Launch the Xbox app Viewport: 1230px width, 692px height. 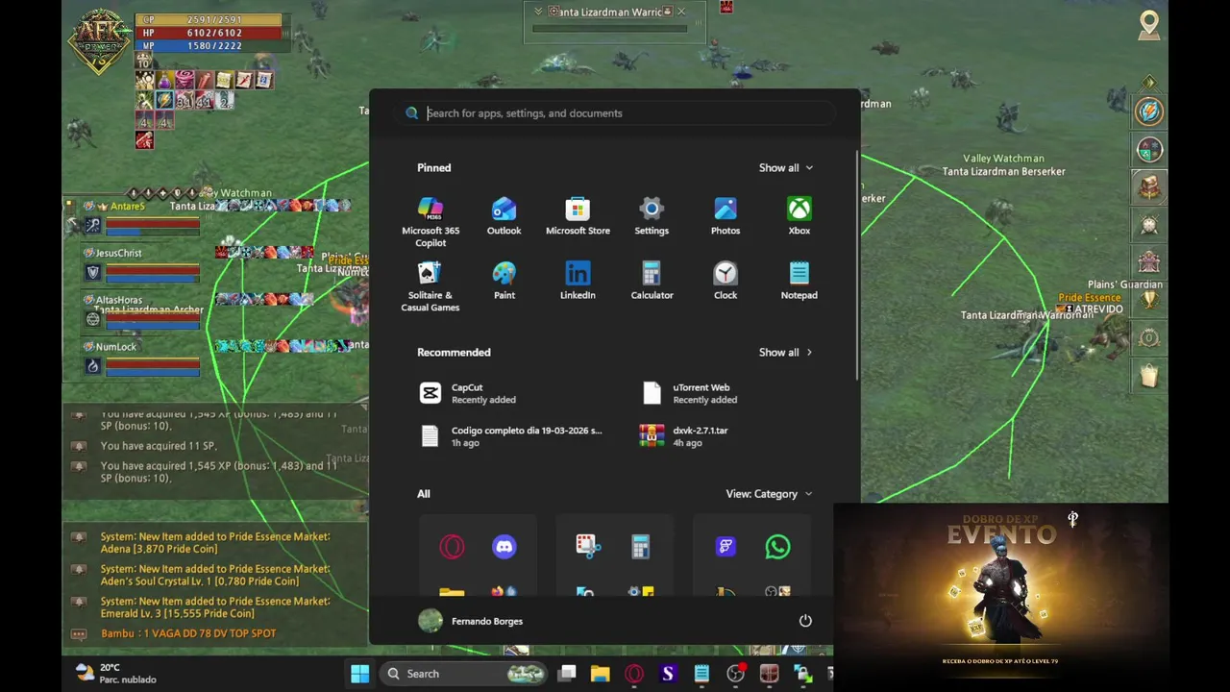(x=799, y=216)
